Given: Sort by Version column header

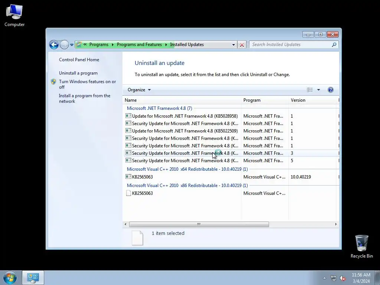Looking at the screenshot, I should [x=312, y=100].
